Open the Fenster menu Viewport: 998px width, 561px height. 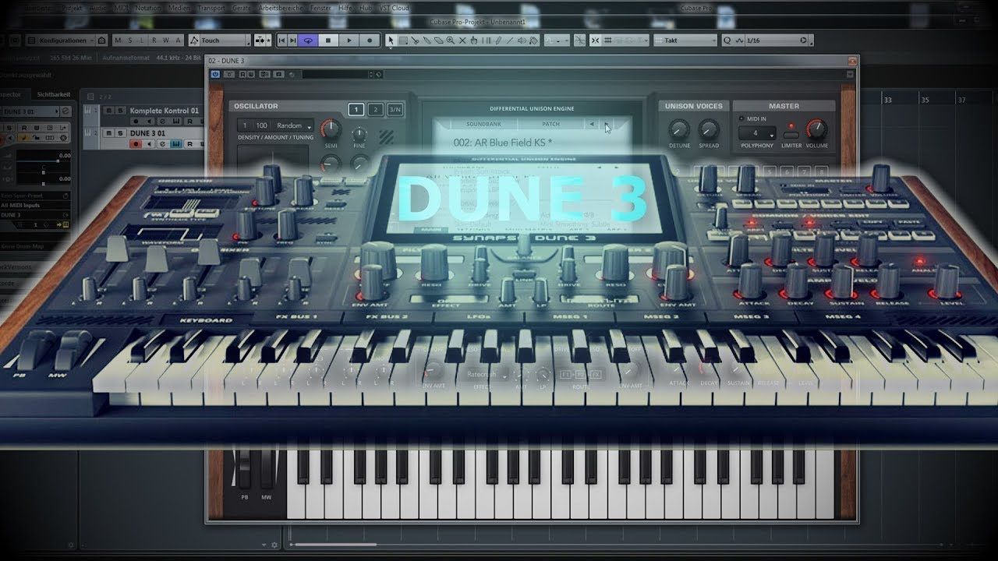pos(320,8)
